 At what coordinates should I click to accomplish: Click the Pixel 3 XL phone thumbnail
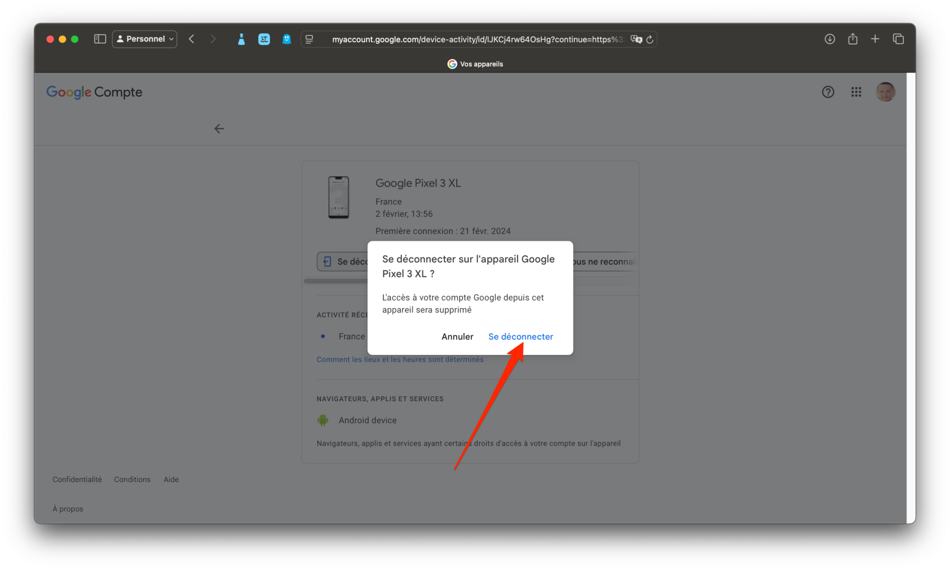(x=338, y=197)
